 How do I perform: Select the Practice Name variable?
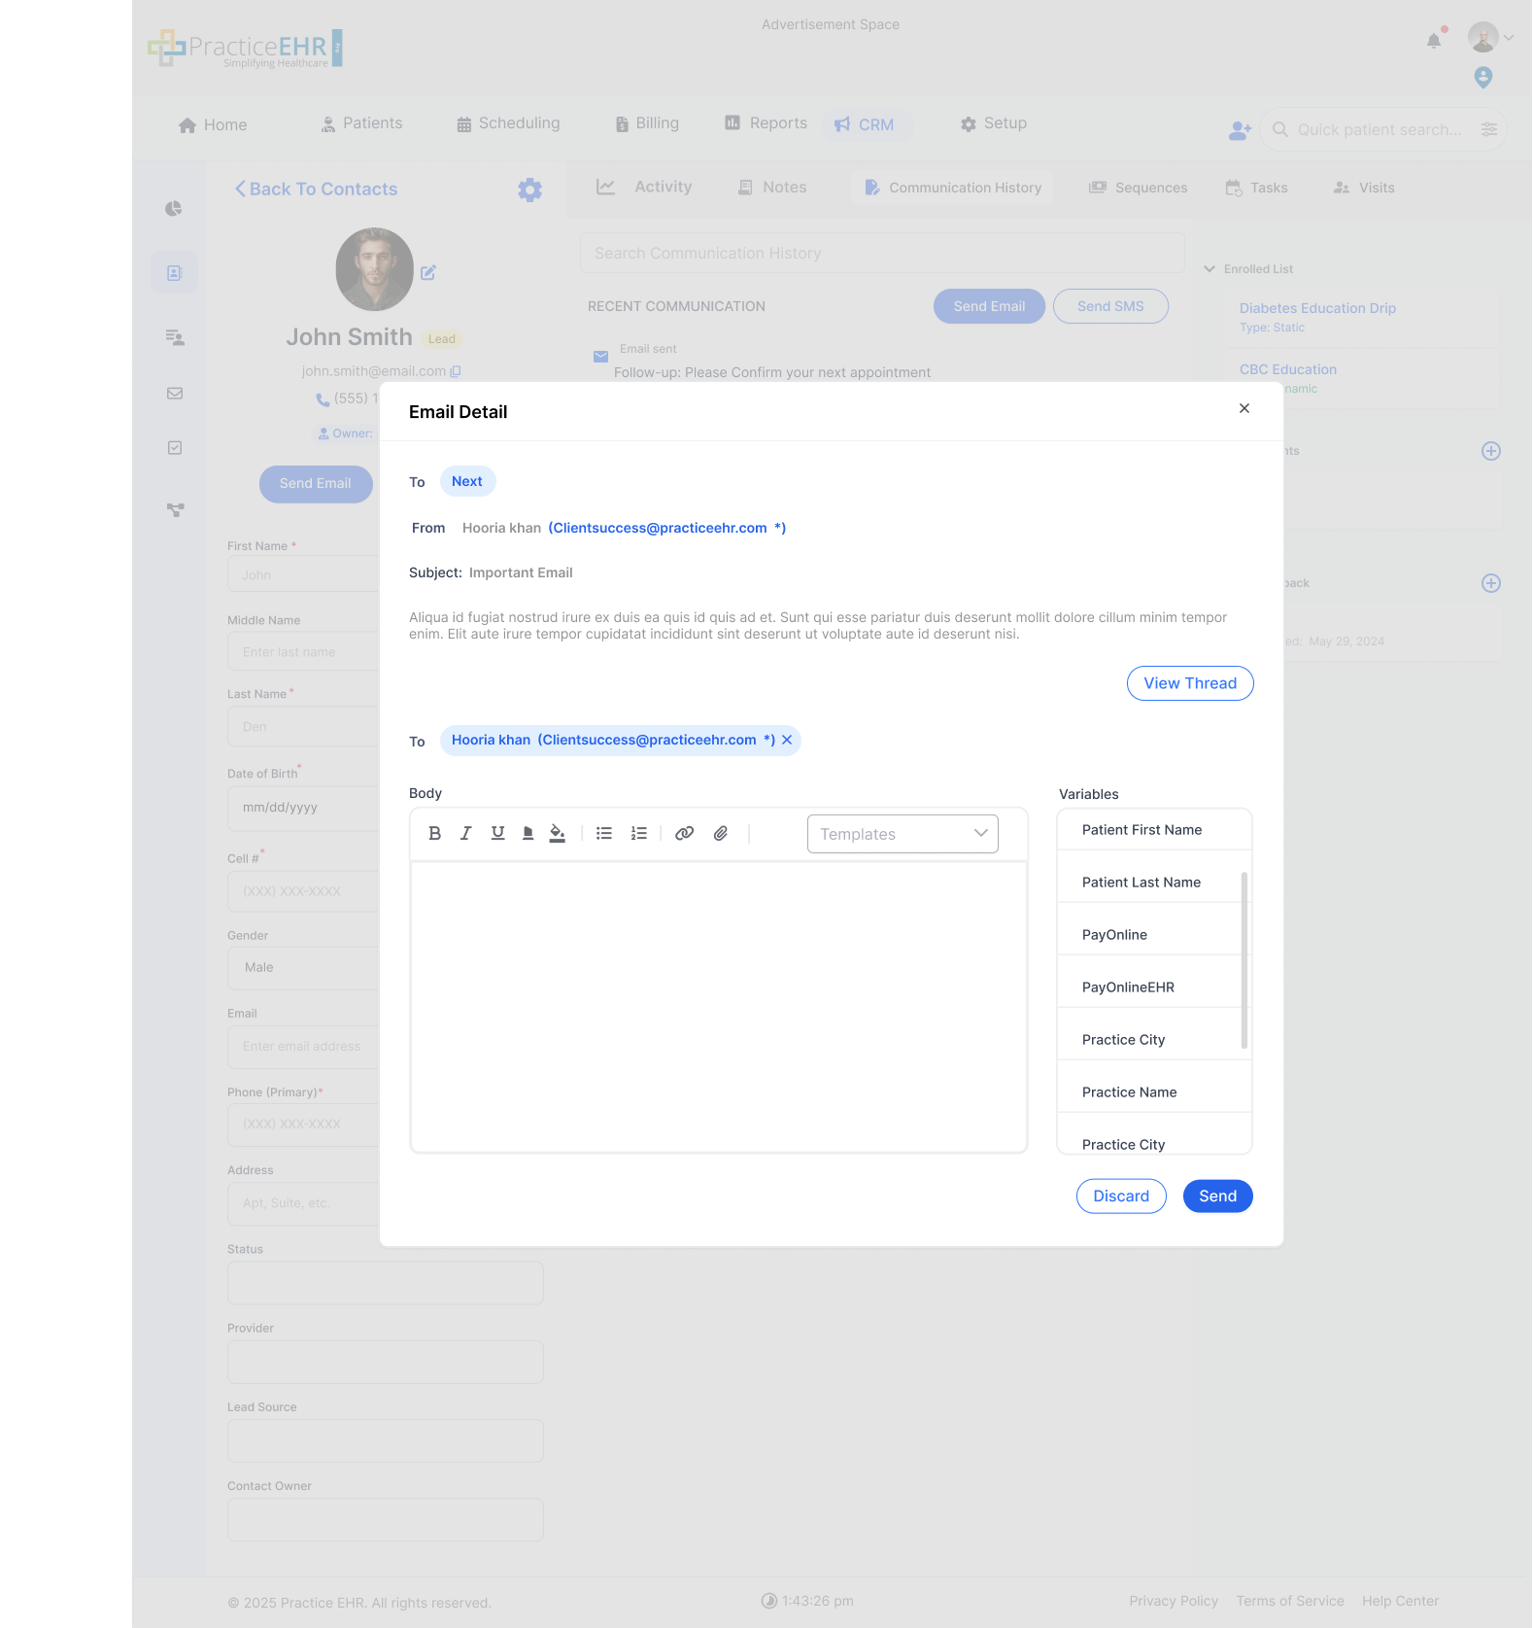point(1129,1092)
